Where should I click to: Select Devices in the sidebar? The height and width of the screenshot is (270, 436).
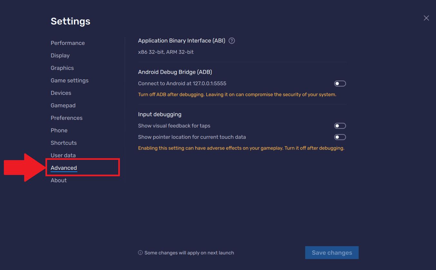[61, 93]
